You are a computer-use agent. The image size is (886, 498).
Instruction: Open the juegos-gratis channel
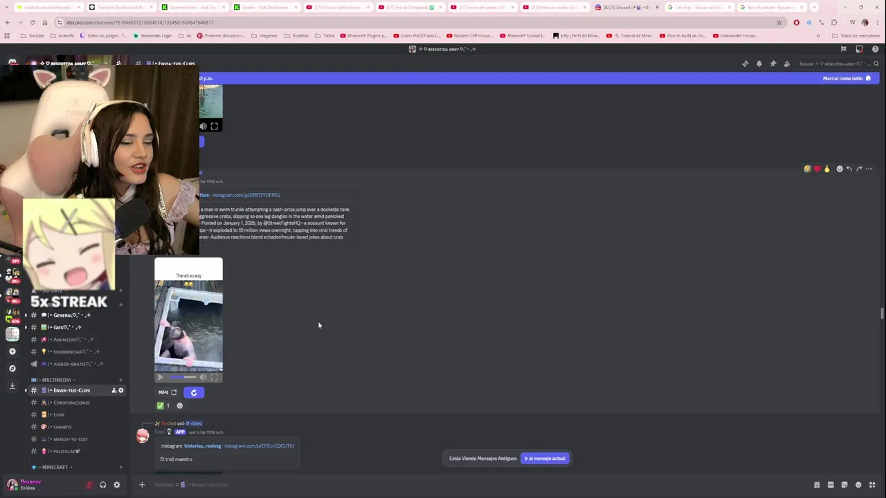pyautogui.click(x=76, y=364)
